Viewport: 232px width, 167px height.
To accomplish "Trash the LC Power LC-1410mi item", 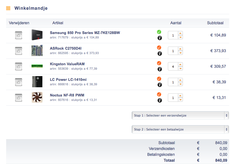I will 19,82.
